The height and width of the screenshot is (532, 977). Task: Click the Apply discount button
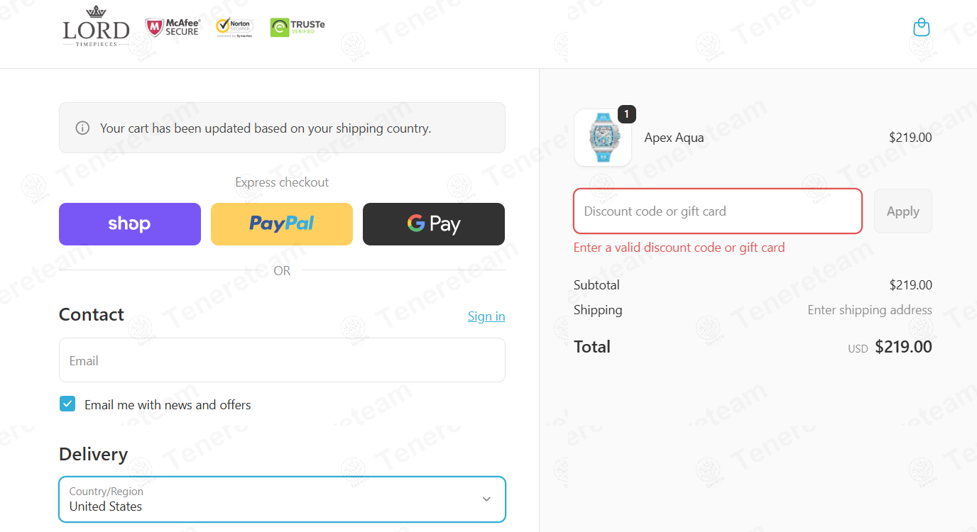click(903, 211)
